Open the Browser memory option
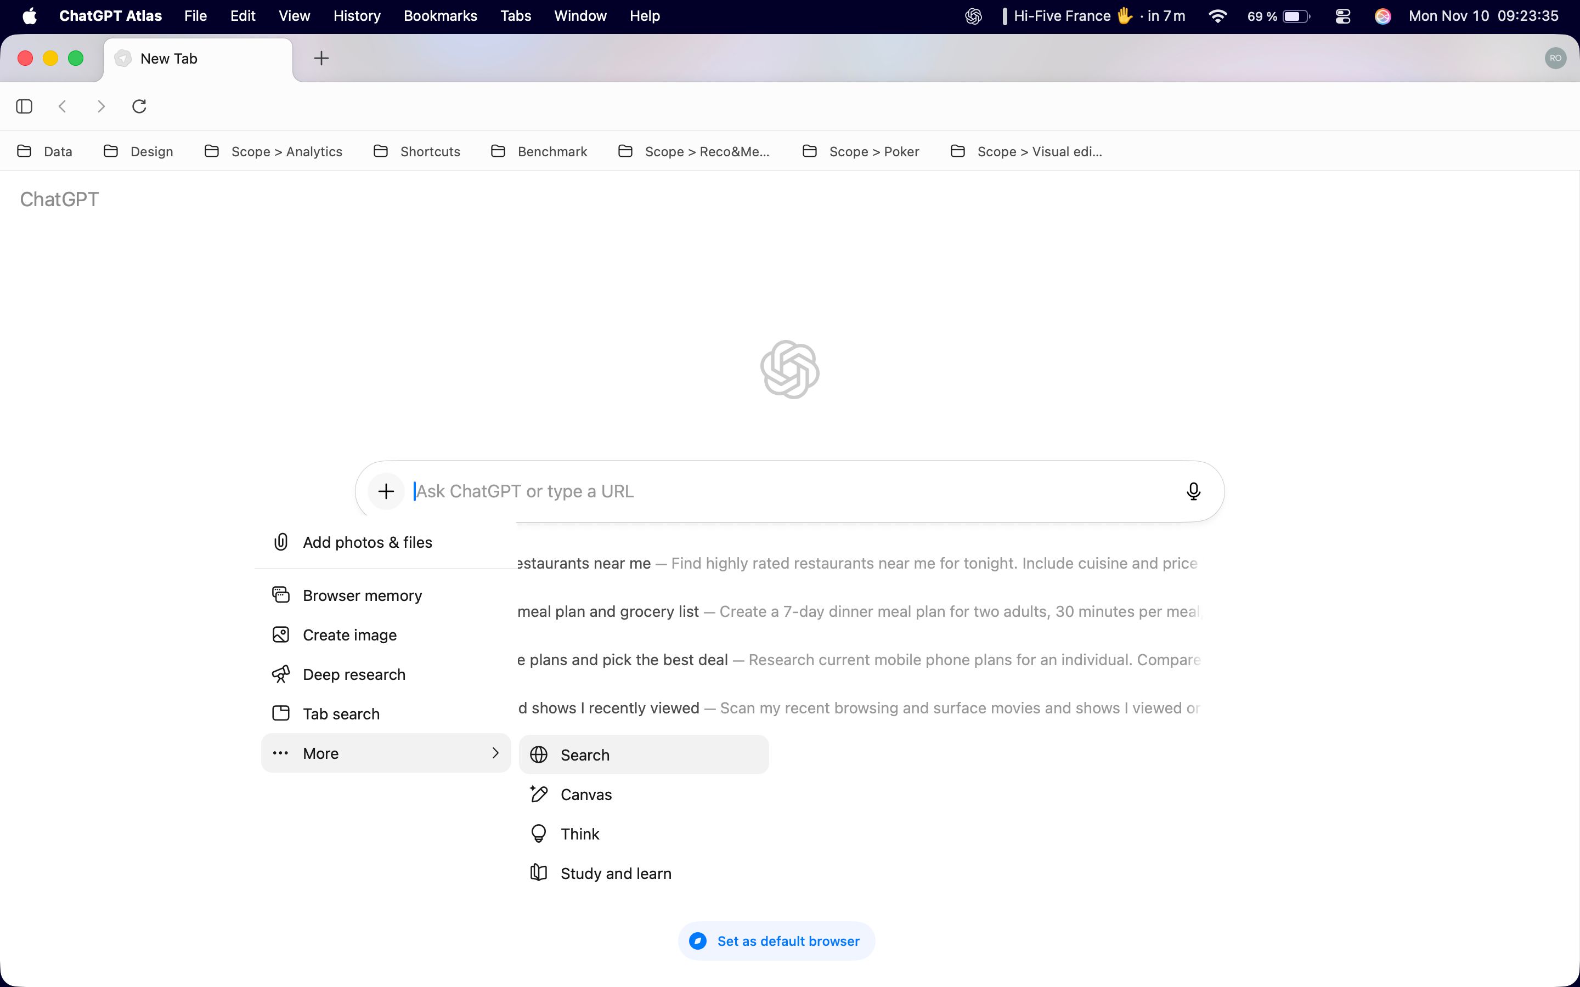This screenshot has width=1580, height=987. pos(362,595)
